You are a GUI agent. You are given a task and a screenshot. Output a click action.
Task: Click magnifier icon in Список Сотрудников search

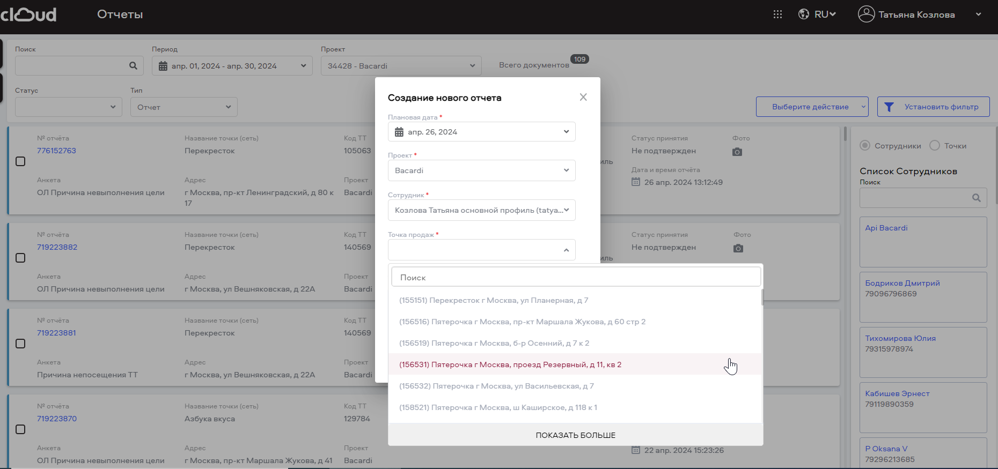pos(977,198)
